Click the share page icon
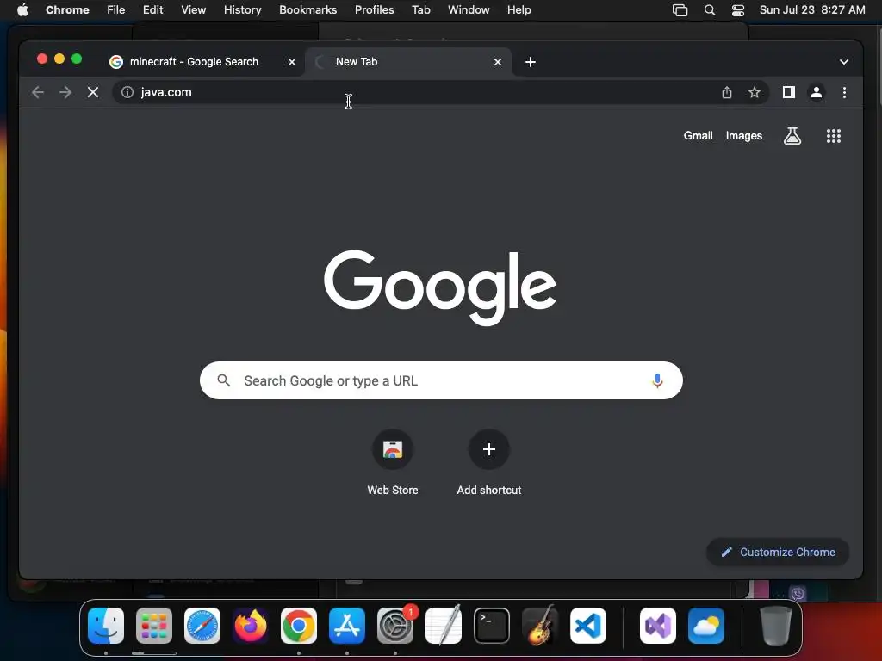The height and width of the screenshot is (661, 882). [727, 92]
